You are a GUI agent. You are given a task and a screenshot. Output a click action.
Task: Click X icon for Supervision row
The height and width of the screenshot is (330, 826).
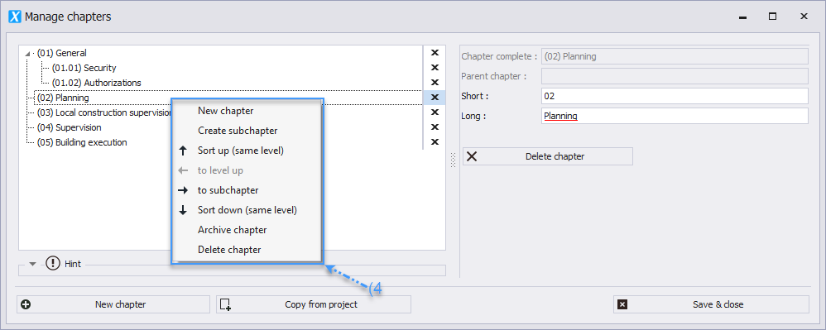[x=435, y=127]
